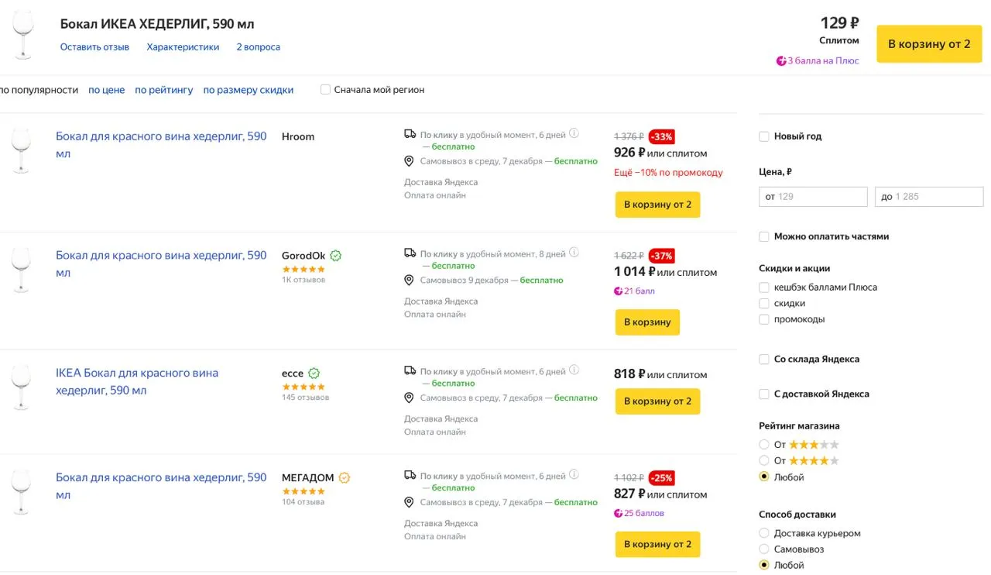Click the verified badge next to ecce
This screenshot has height=575, width=991.
tap(314, 374)
